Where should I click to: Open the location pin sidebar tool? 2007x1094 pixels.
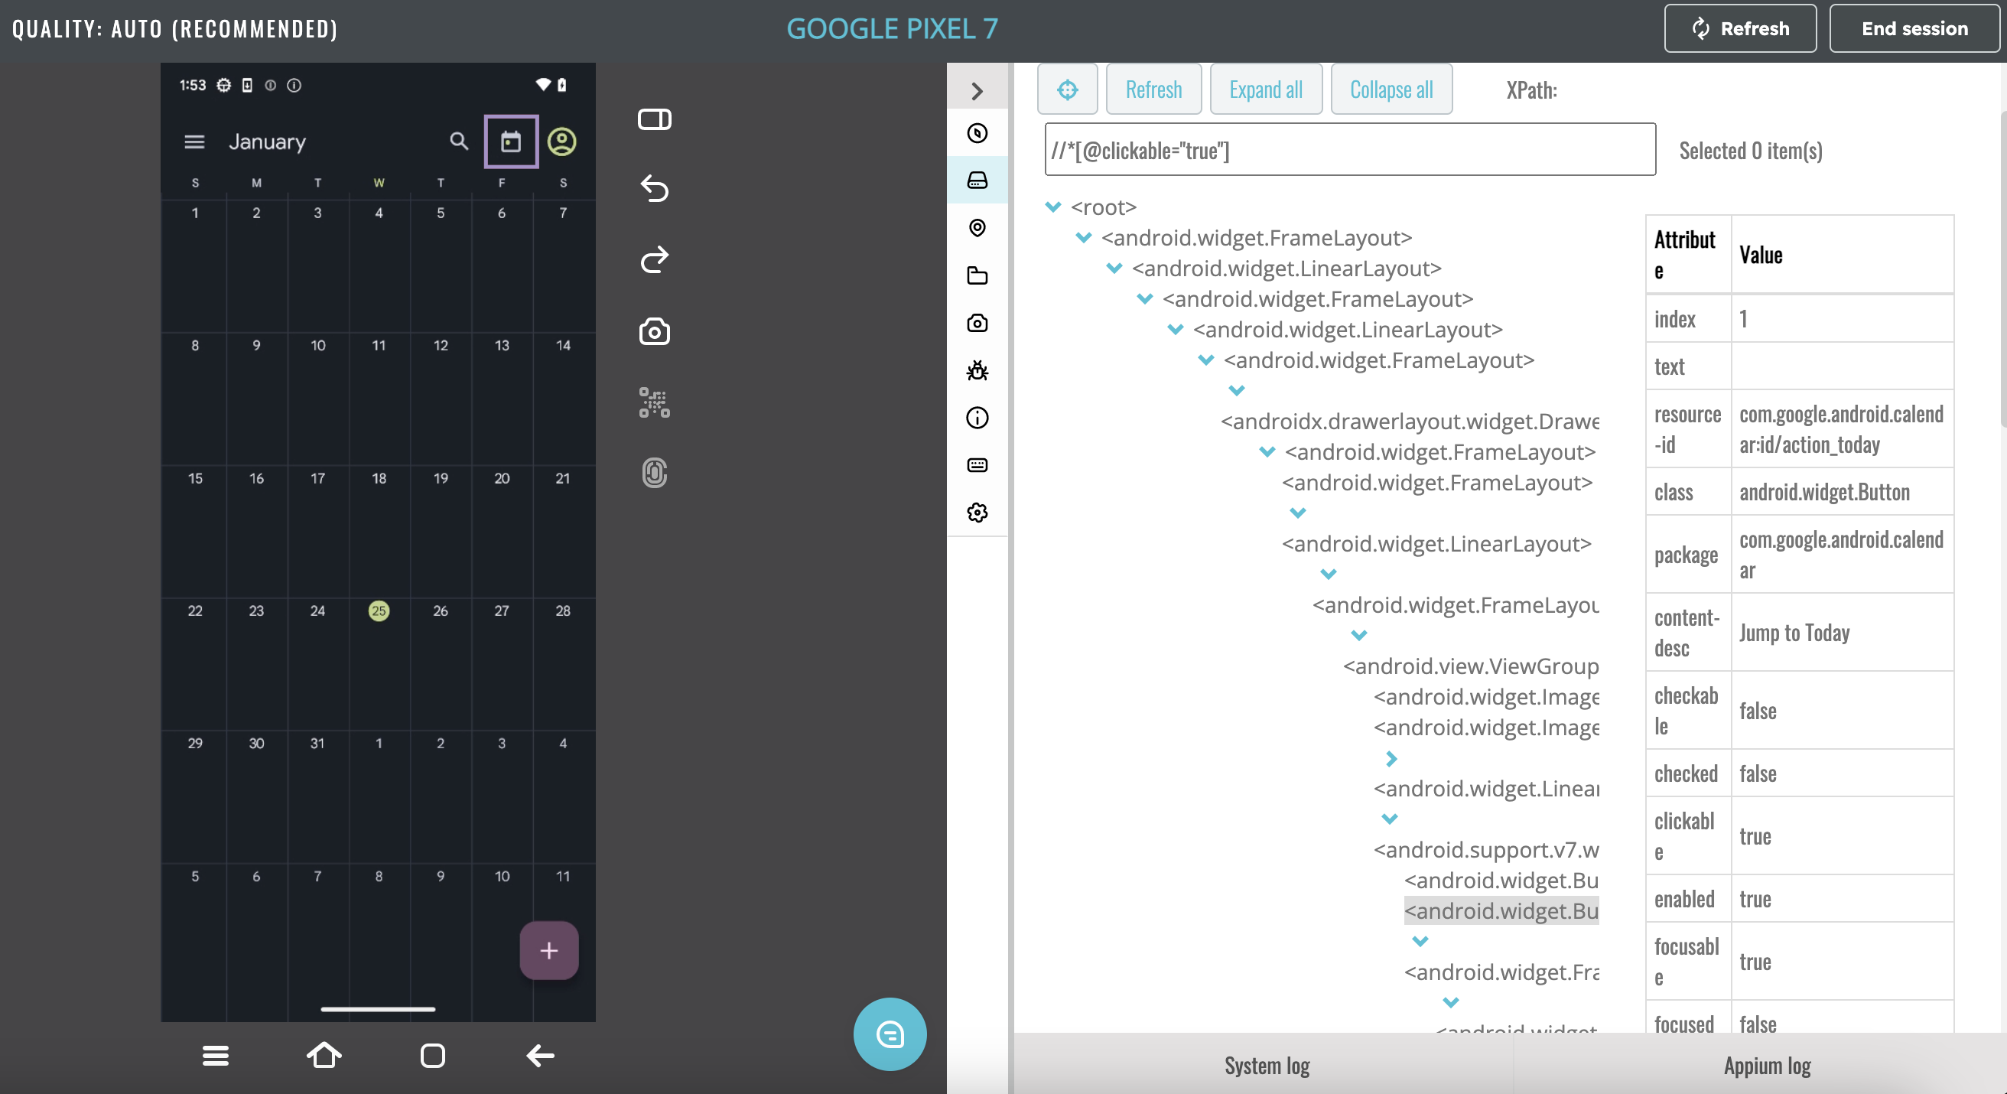click(977, 227)
